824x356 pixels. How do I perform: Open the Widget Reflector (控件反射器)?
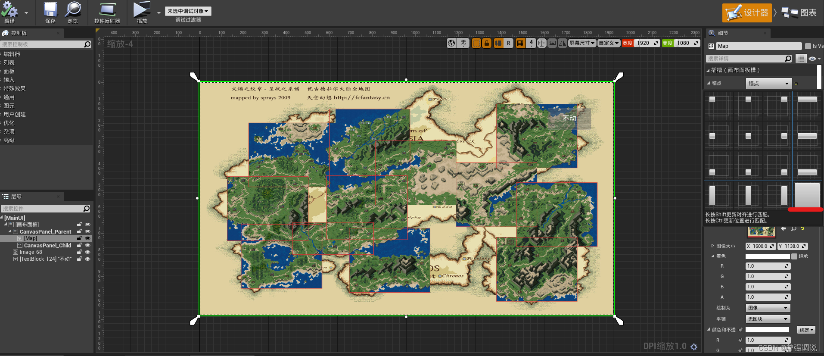(107, 12)
